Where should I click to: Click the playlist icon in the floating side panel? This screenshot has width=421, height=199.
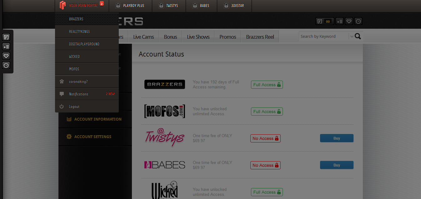pyautogui.click(x=6, y=37)
